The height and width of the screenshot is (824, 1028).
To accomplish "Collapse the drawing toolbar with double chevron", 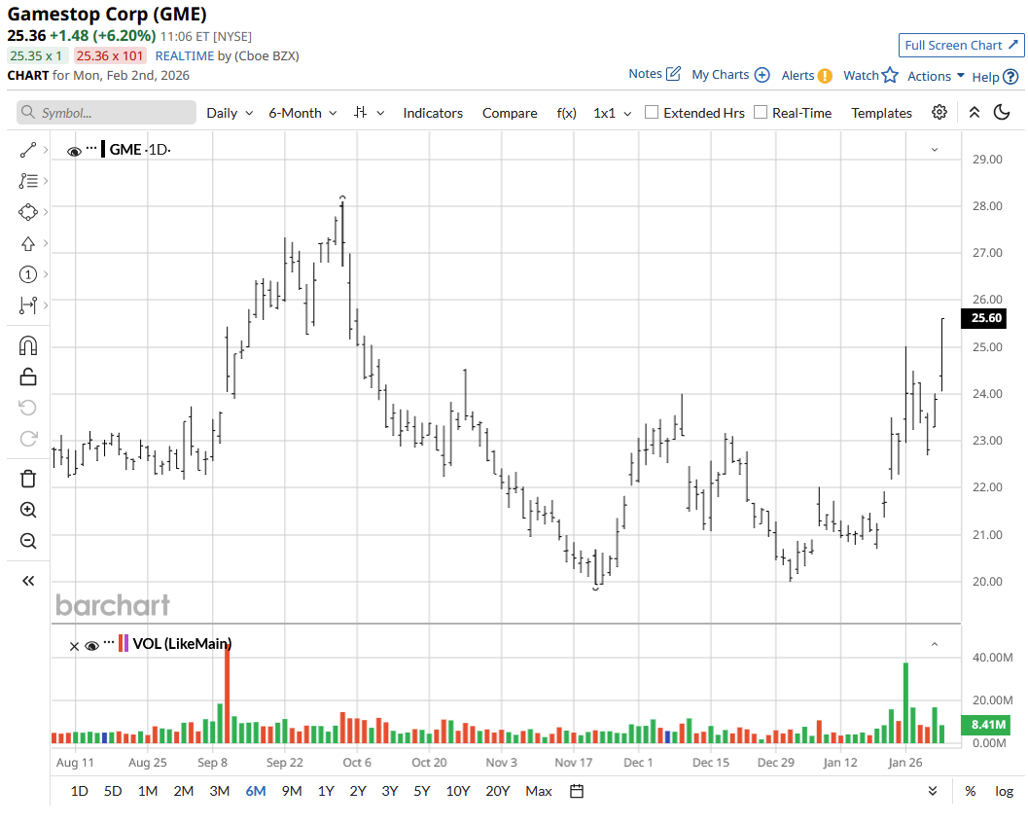I will pyautogui.click(x=28, y=581).
